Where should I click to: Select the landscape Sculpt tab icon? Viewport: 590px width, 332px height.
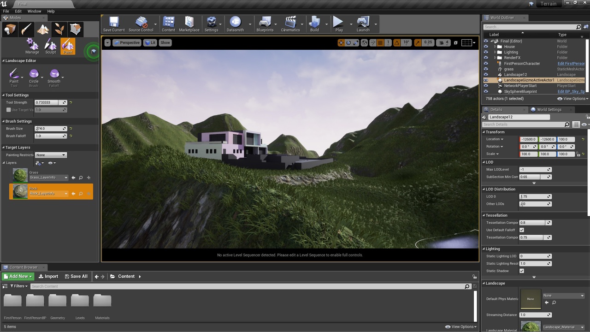coord(50,46)
